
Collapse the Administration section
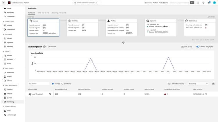click(x=3, y=107)
